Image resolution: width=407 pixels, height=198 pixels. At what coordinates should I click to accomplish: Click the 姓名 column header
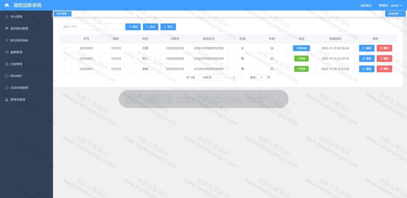pos(145,39)
